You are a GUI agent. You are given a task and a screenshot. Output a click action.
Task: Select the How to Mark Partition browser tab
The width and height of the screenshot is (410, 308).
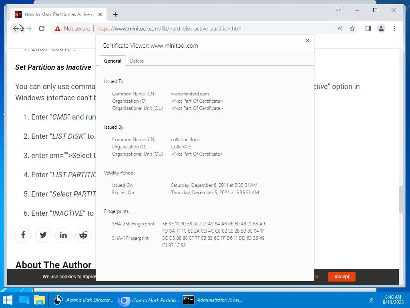[x=59, y=14]
